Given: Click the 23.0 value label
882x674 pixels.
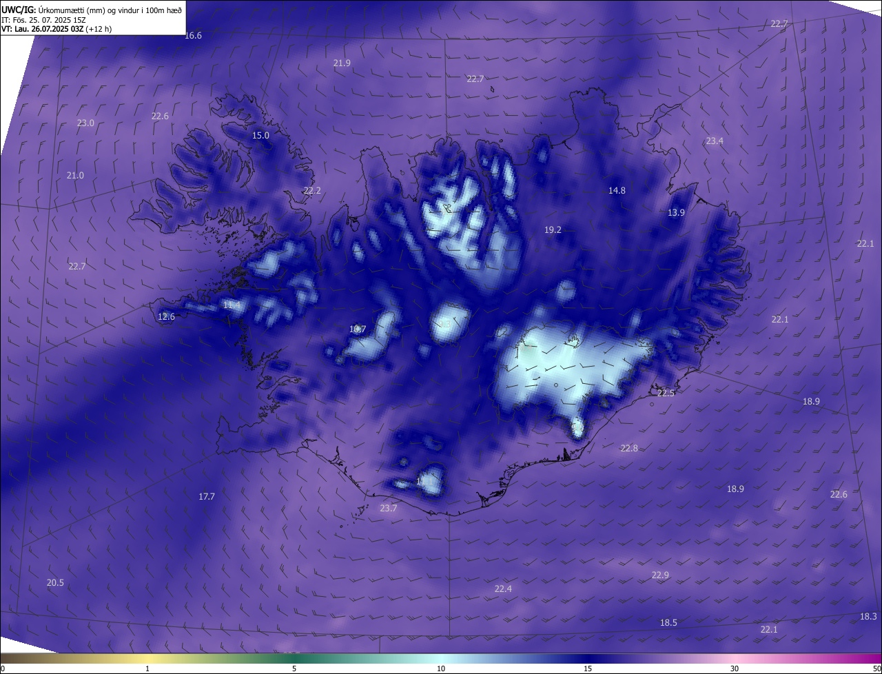Looking at the screenshot, I should point(85,123).
